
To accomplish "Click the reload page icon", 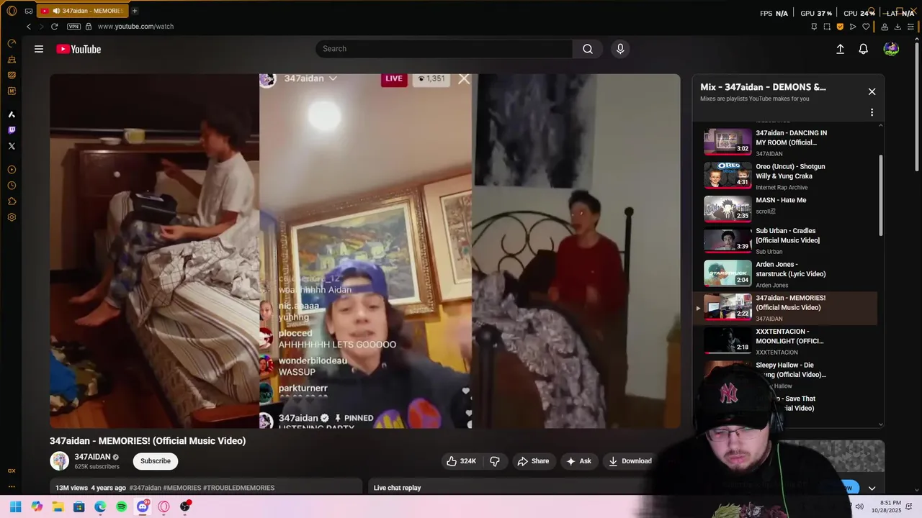I will [54, 27].
